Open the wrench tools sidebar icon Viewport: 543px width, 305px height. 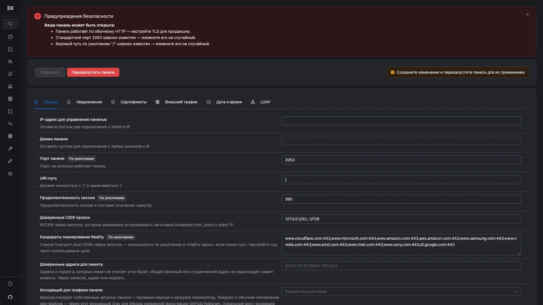(10, 149)
